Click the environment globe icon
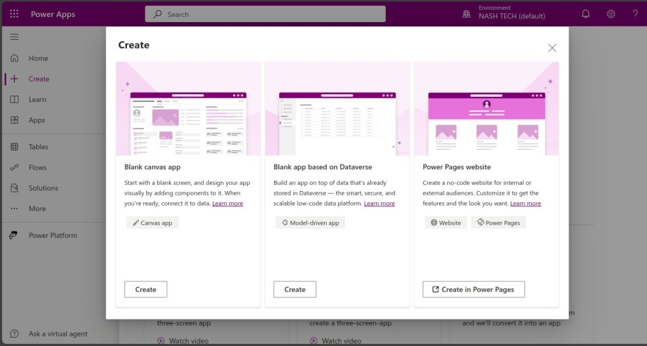 point(466,14)
